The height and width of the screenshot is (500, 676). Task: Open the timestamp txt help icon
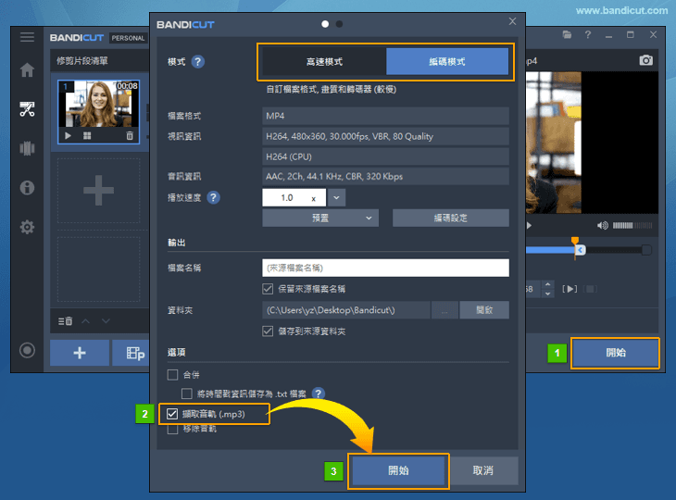pyautogui.click(x=319, y=394)
